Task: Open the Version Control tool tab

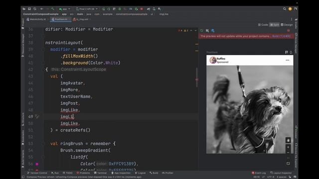Action: 37,173
